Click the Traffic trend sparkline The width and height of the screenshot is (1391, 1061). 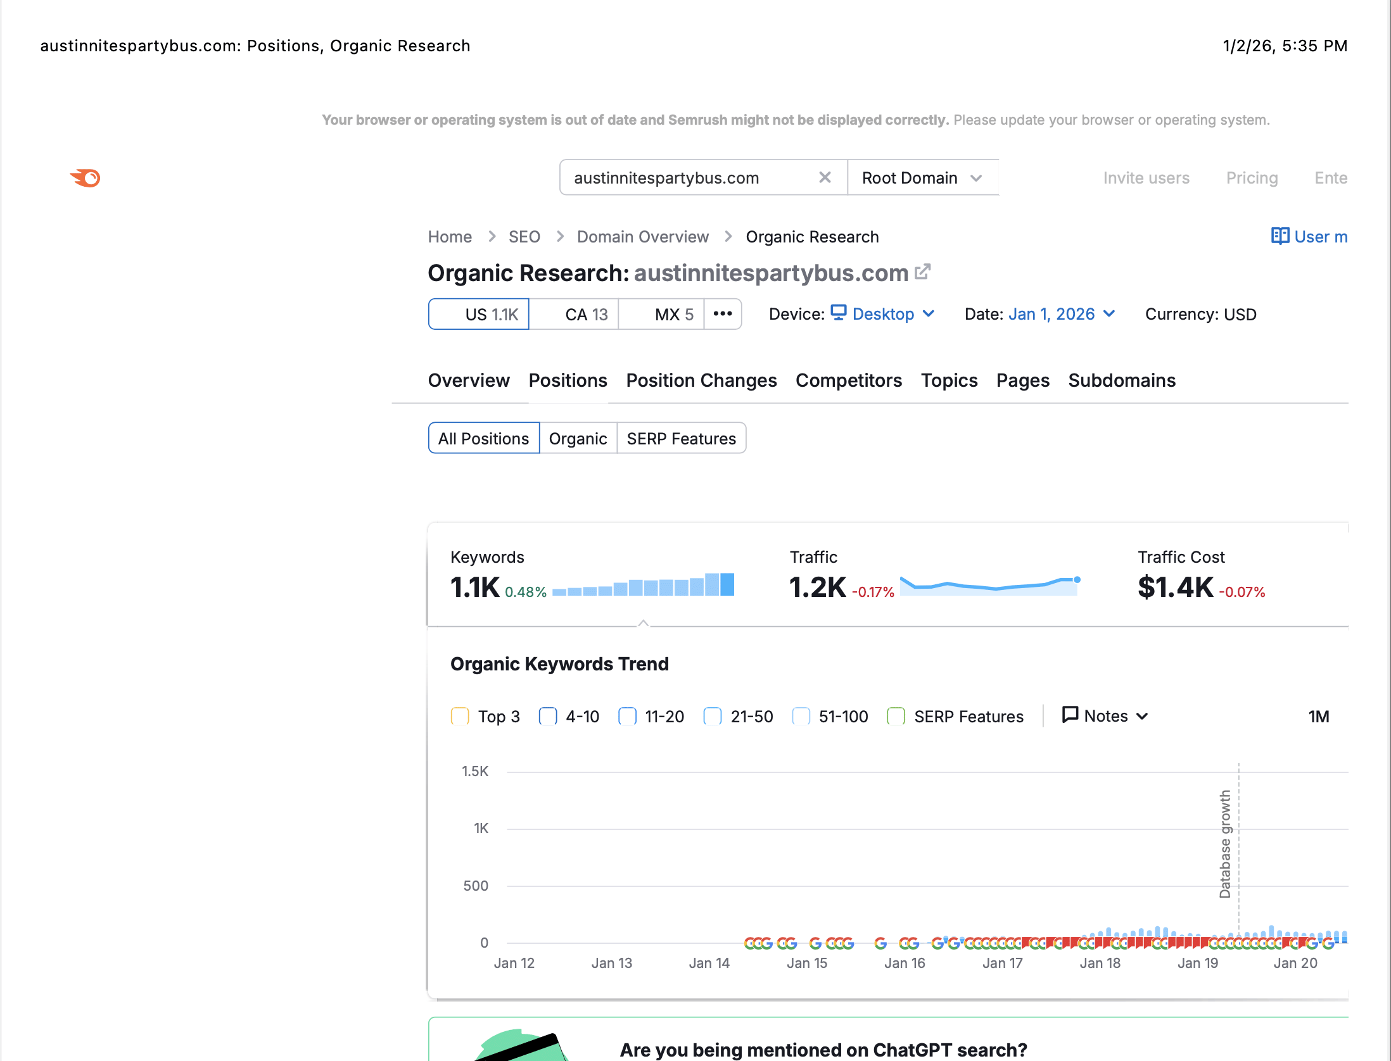point(990,585)
